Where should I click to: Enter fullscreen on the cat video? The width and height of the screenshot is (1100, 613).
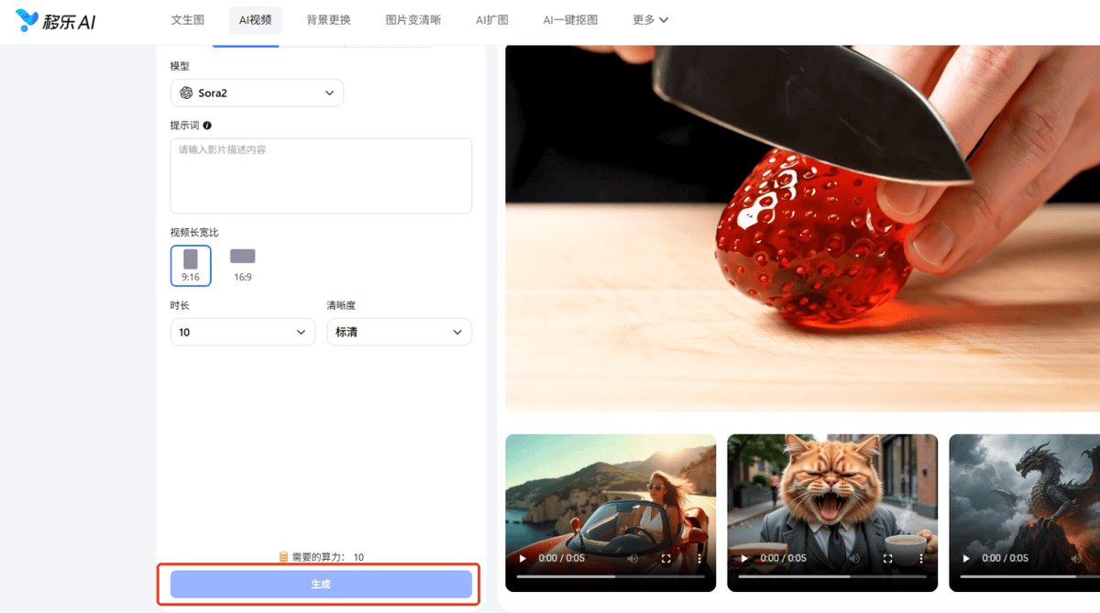[888, 558]
